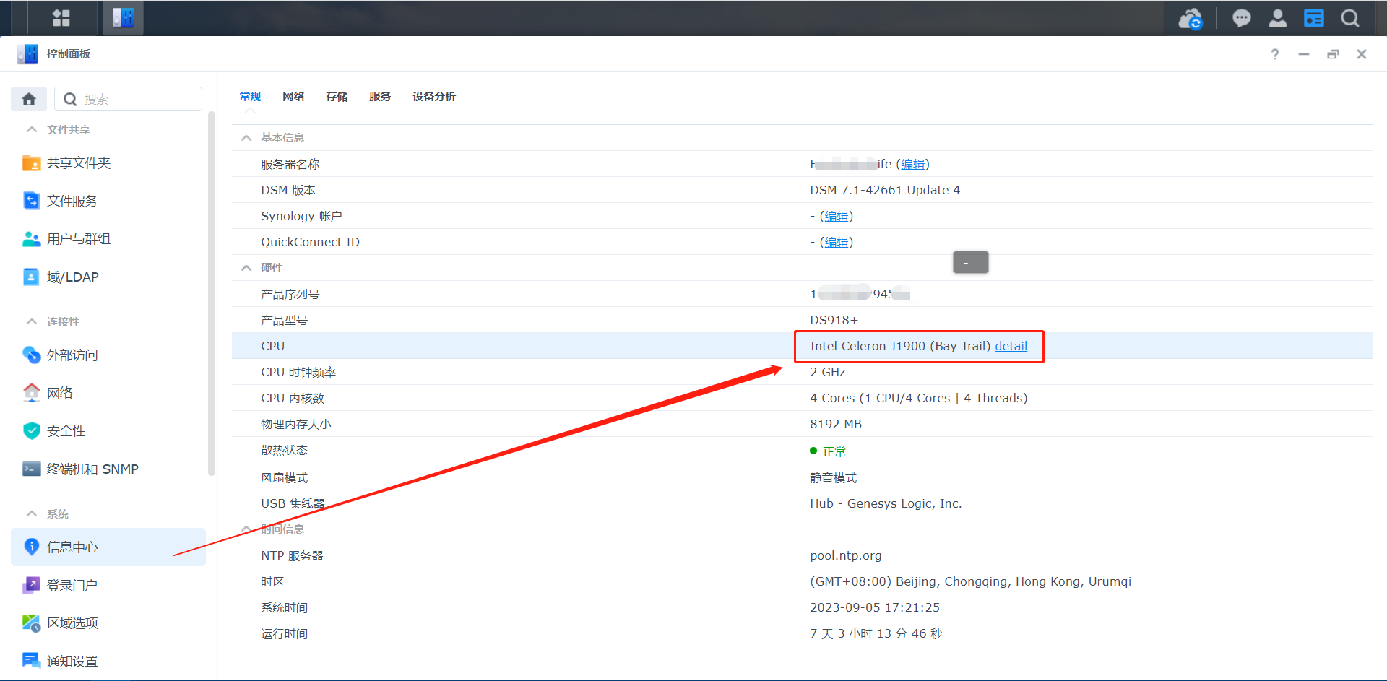
Task: Edit the server name via 编辑 link
Action: 913,164
